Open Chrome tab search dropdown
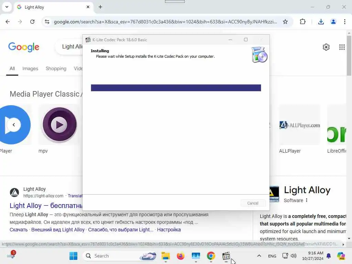The height and width of the screenshot is (264, 352). tap(7, 7)
